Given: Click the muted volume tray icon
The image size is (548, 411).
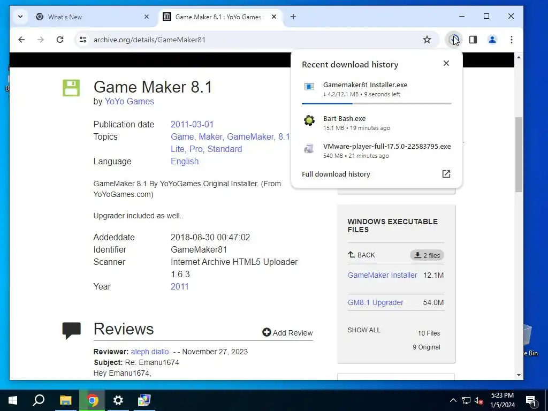Looking at the screenshot, I should (478, 400).
